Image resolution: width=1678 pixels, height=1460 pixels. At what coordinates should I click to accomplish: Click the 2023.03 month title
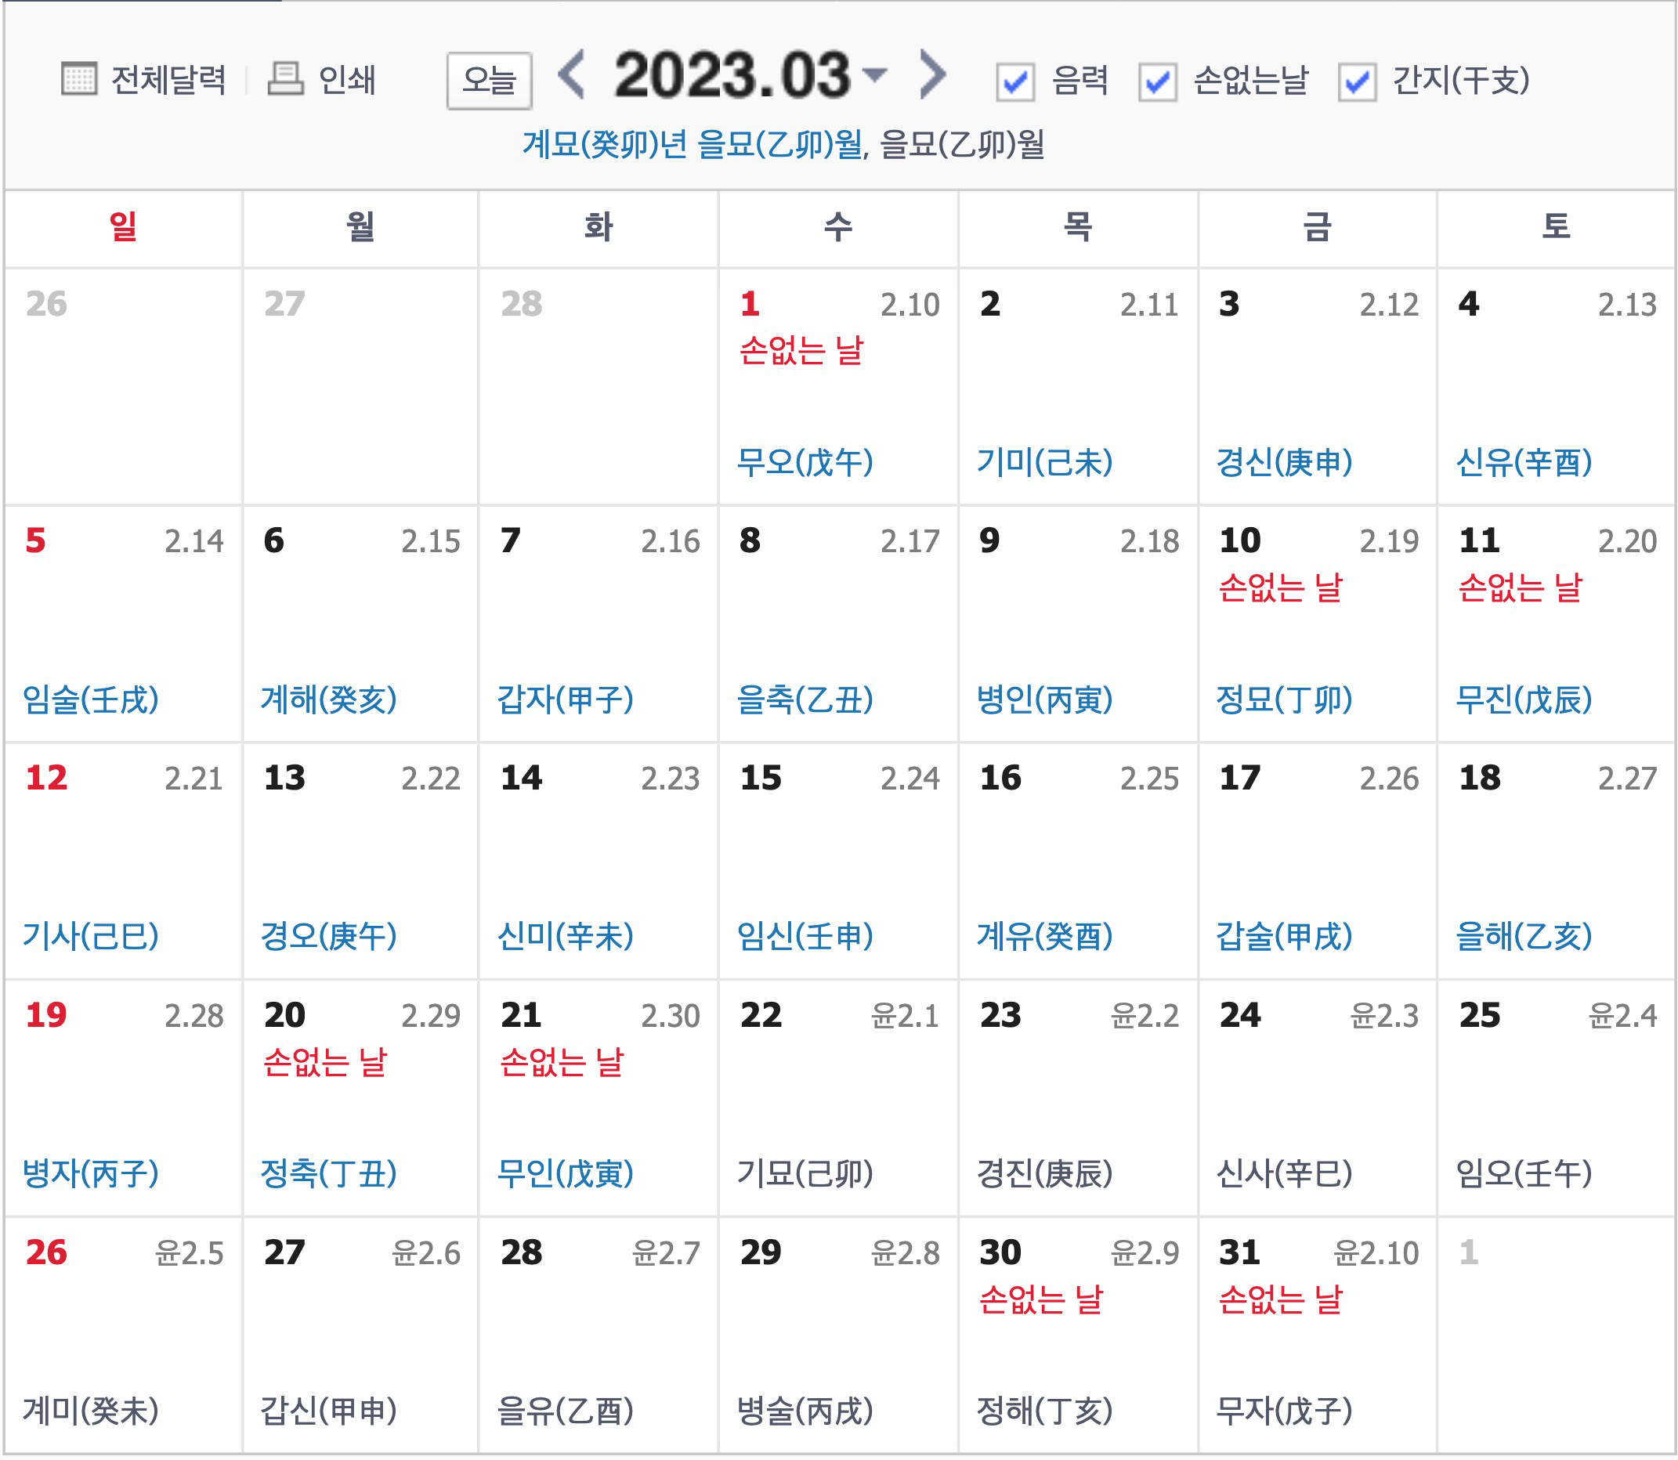(x=732, y=75)
